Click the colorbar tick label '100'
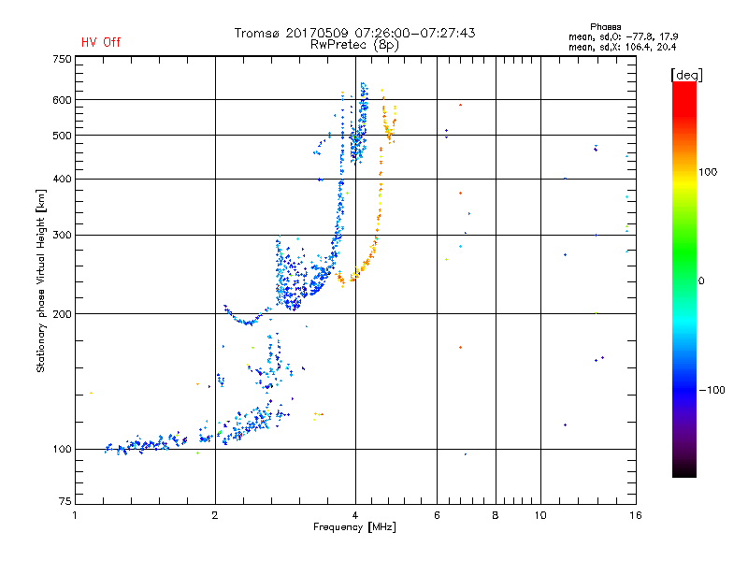The width and height of the screenshot is (748, 561). click(708, 172)
